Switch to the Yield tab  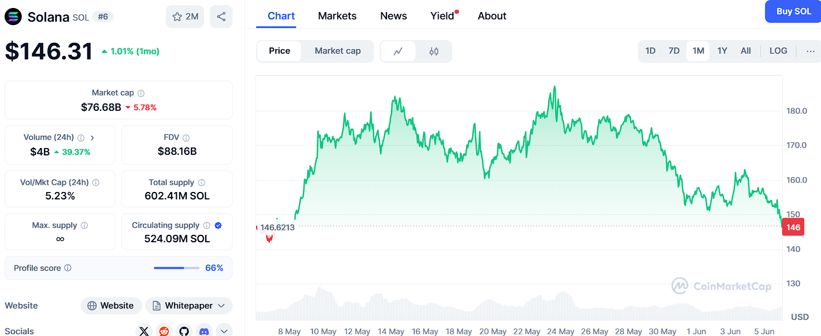click(443, 16)
